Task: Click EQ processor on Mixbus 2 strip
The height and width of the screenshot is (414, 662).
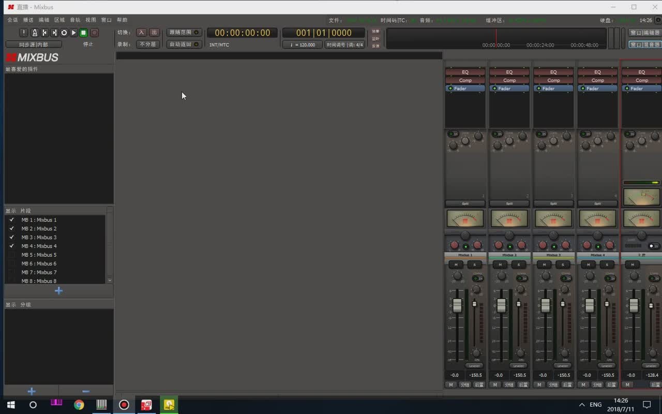Action: coord(509,72)
